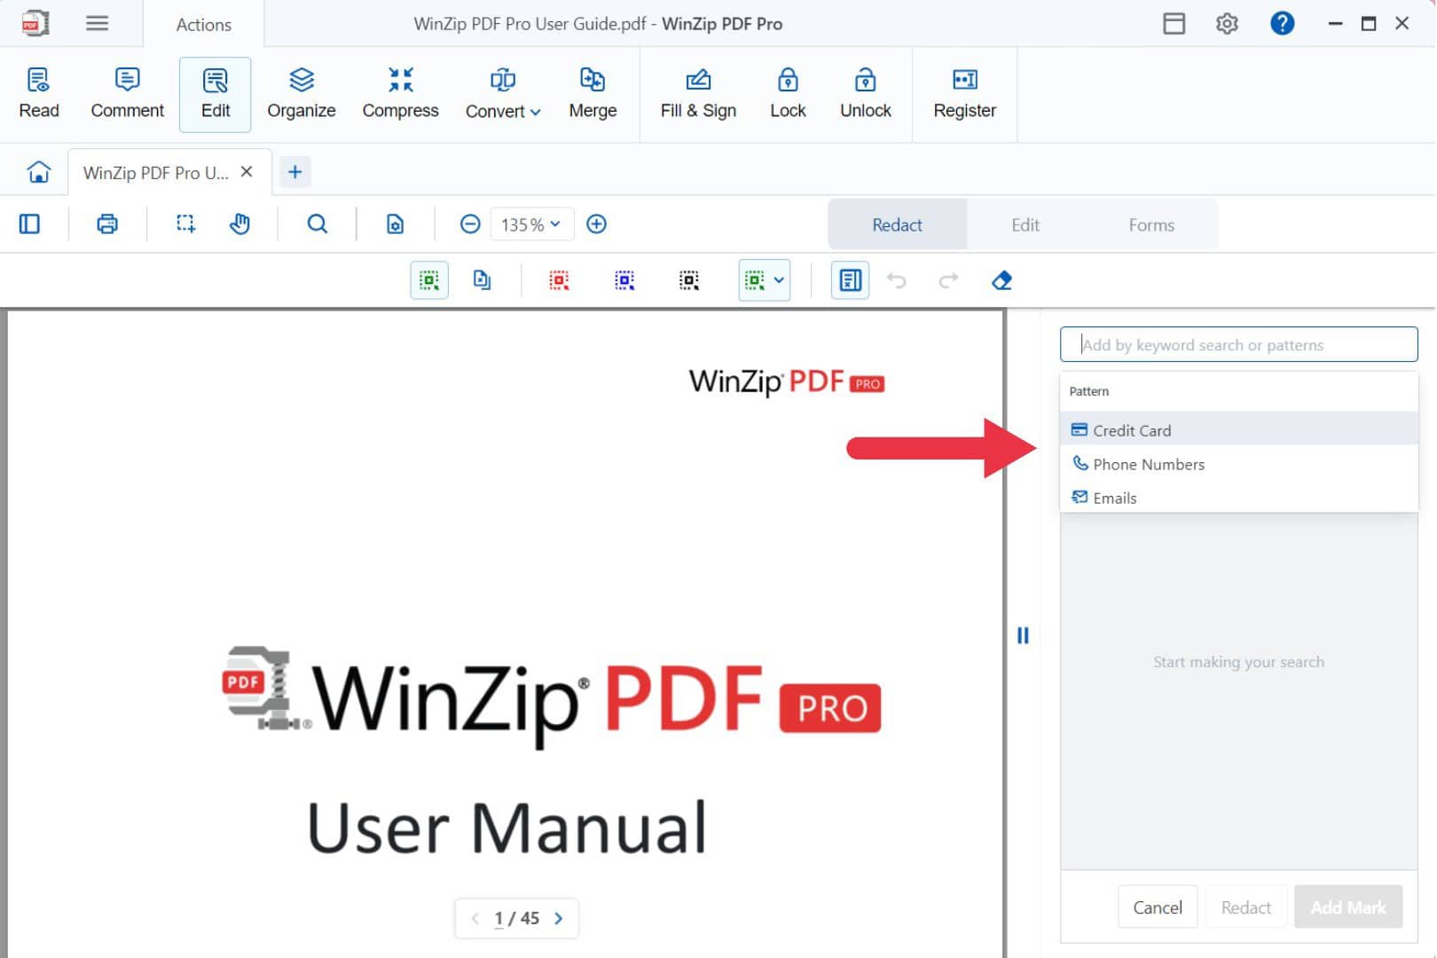Viewport: 1437px width, 958px height.
Task: Click the page number 1 field
Action: click(499, 918)
